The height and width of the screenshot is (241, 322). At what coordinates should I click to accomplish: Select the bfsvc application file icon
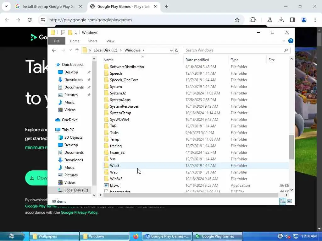[106, 185]
